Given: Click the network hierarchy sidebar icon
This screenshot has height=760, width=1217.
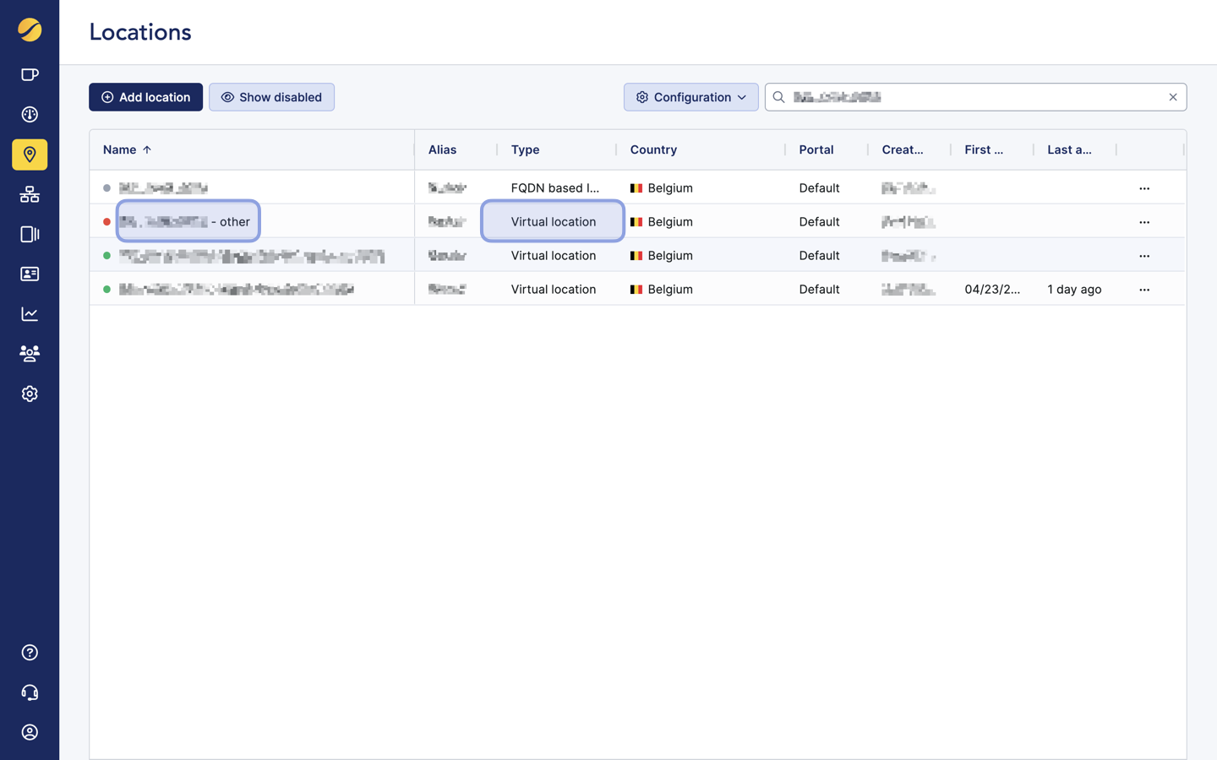Looking at the screenshot, I should (30, 194).
